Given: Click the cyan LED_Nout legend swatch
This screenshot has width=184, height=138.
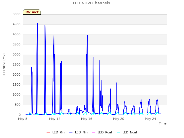Looking at the screenshot, I should [x=118, y=133].
